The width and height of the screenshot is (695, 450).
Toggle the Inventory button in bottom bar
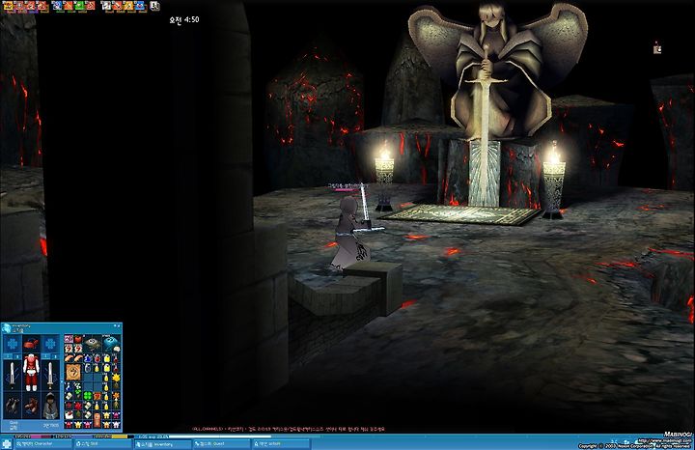coord(162,444)
